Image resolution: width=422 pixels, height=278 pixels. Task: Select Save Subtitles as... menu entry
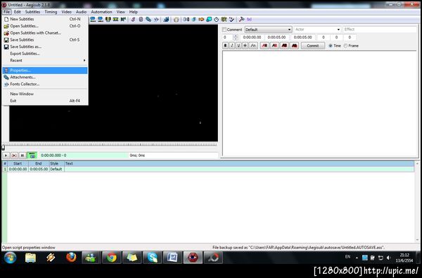coord(45,46)
